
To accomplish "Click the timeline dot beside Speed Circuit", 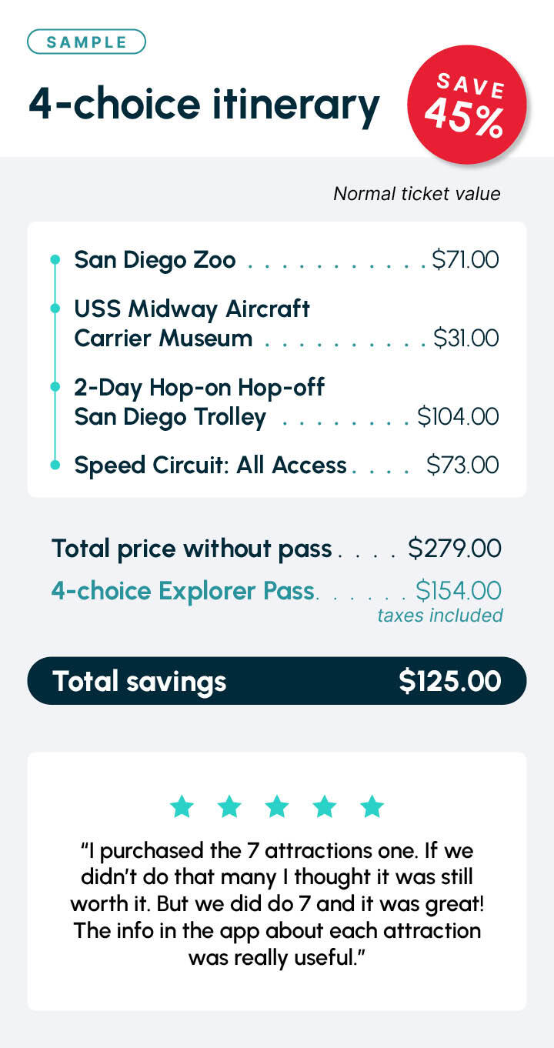I will 55,465.
